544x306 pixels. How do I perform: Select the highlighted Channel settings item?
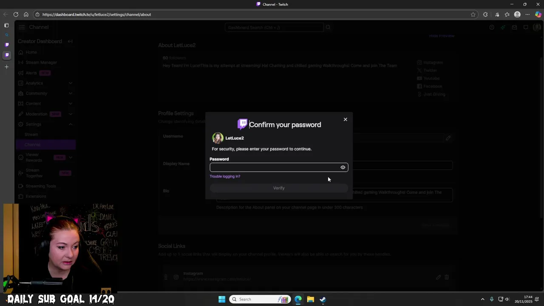pos(46,144)
